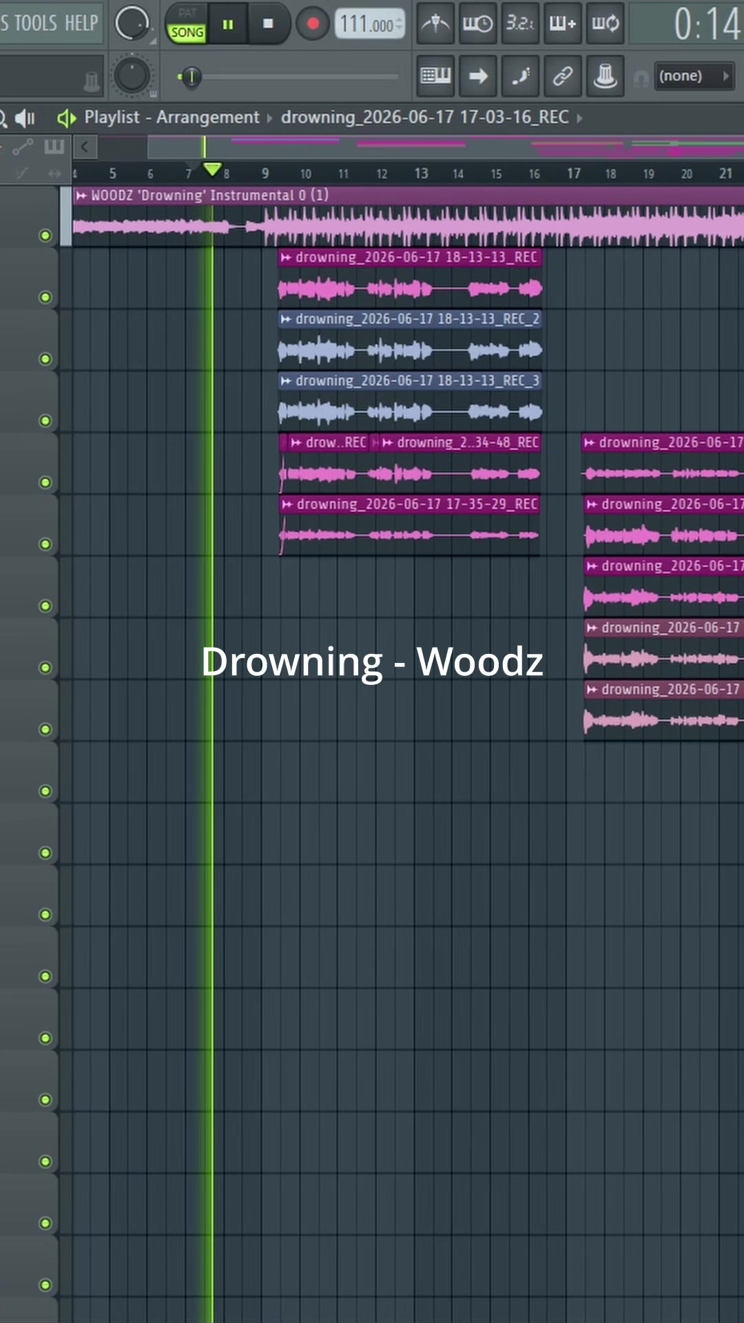Toggle link note/automation icon
The image size is (744, 1323).
563,75
